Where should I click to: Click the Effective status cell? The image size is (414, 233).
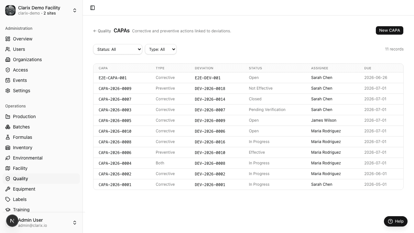tap(257, 152)
